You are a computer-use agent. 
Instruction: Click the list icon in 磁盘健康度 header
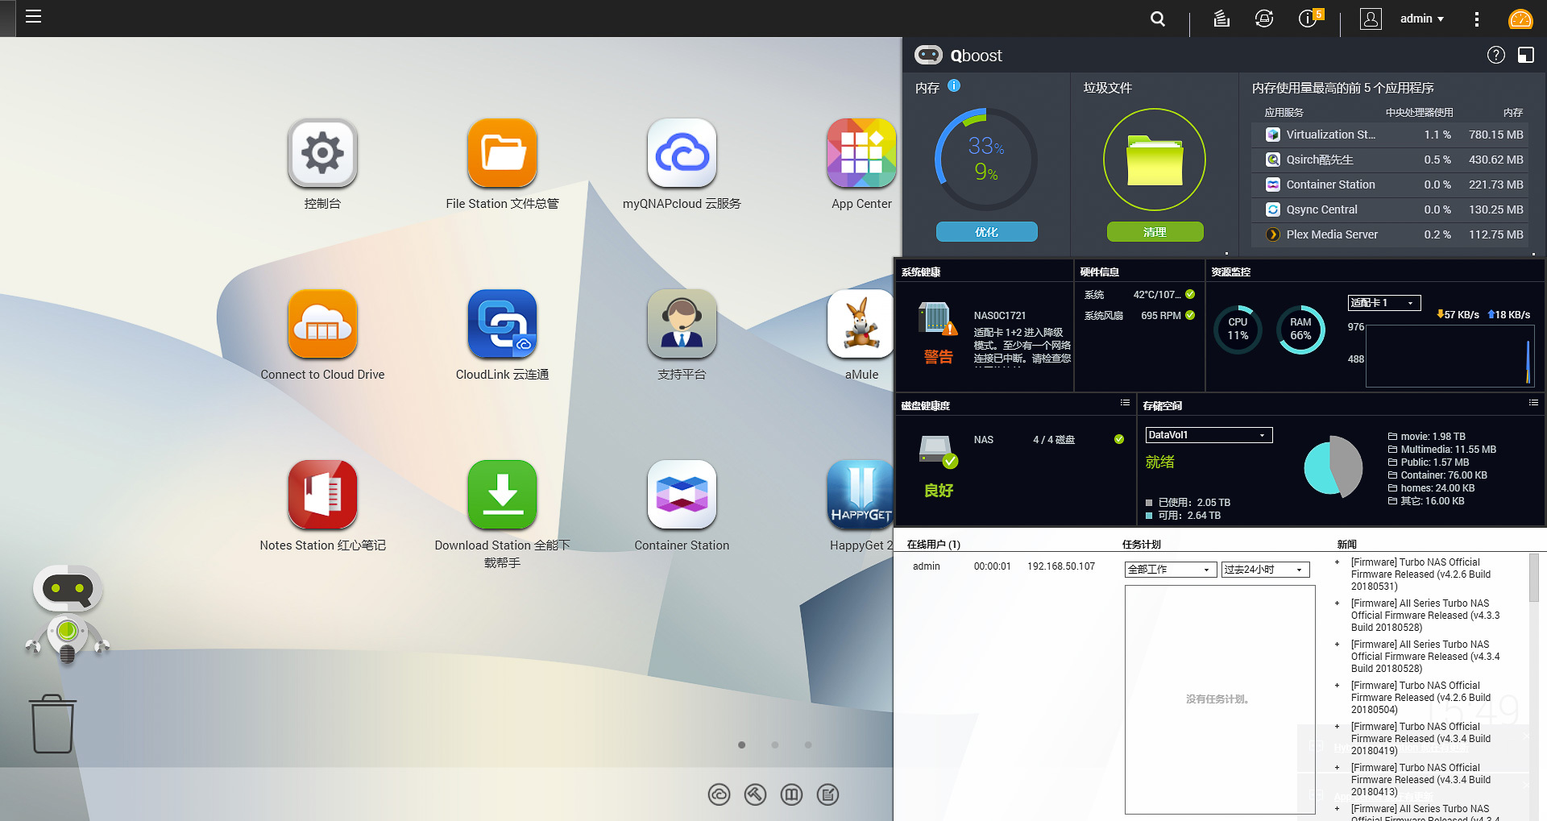point(1125,403)
